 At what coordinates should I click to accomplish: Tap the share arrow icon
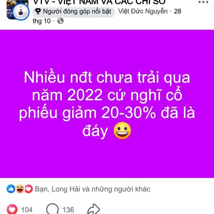(93, 209)
